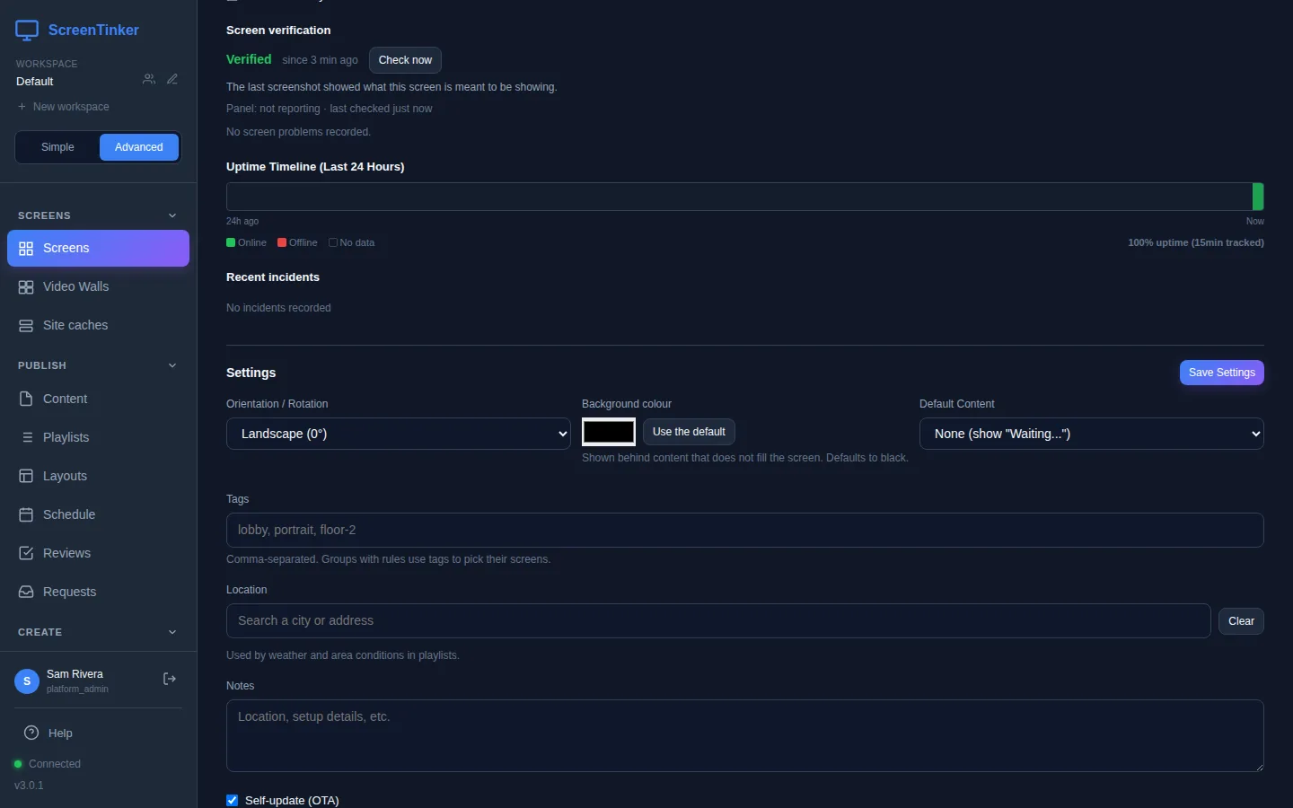Screen dimensions: 1293x808
Task: Click the Requests inbox icon
Action: [x=26, y=592]
